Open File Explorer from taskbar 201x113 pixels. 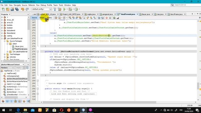coord(25,110)
